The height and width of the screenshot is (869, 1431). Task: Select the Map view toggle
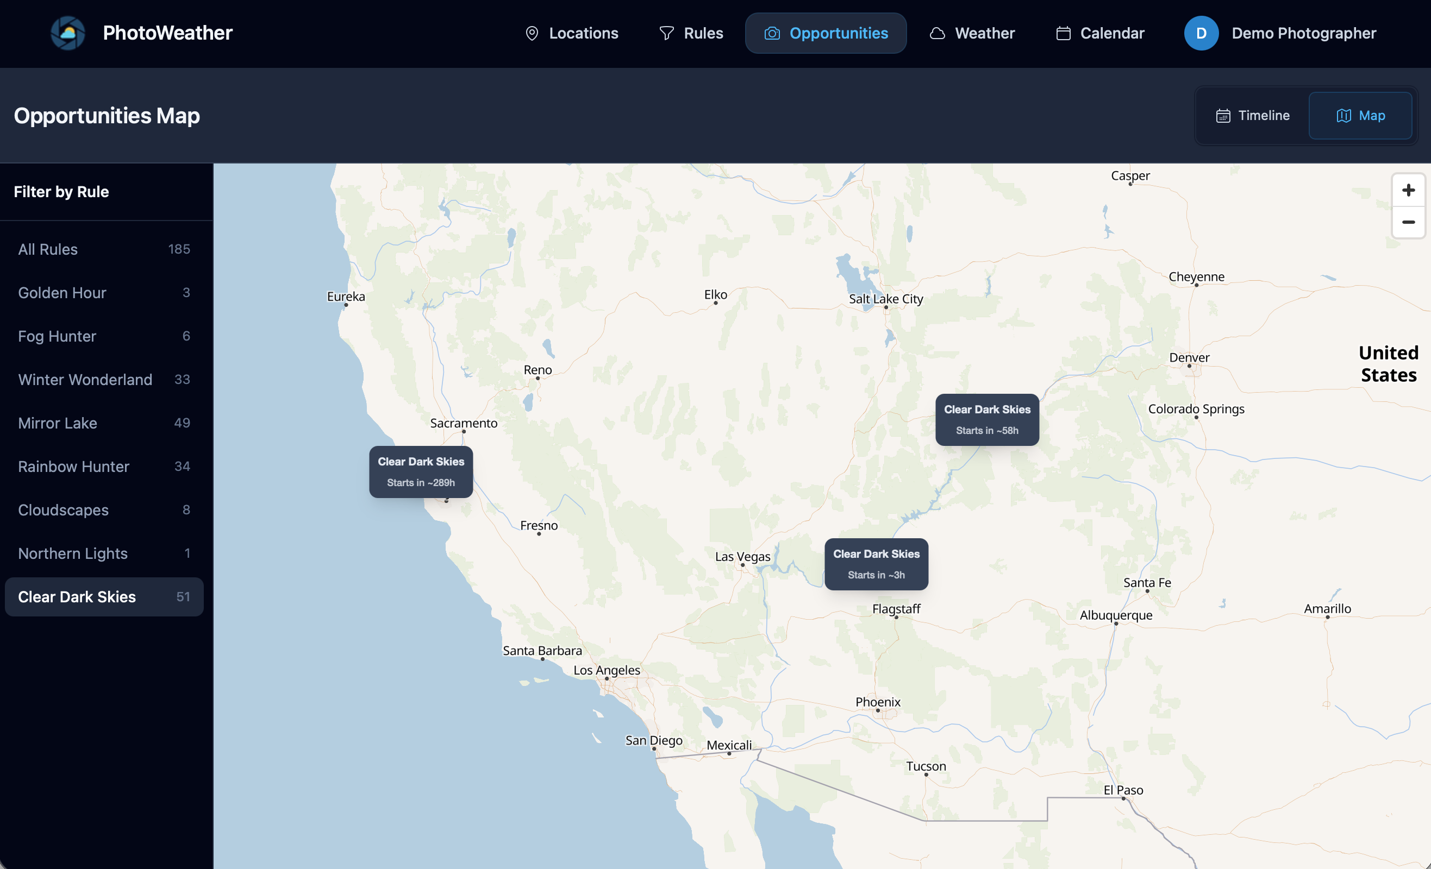(x=1360, y=116)
